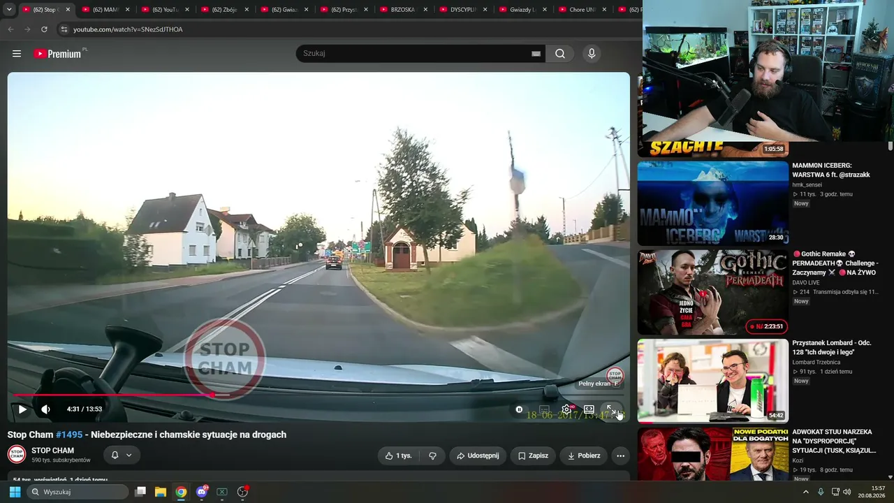
Task: Open system volume speaker icon
Action: click(x=847, y=492)
